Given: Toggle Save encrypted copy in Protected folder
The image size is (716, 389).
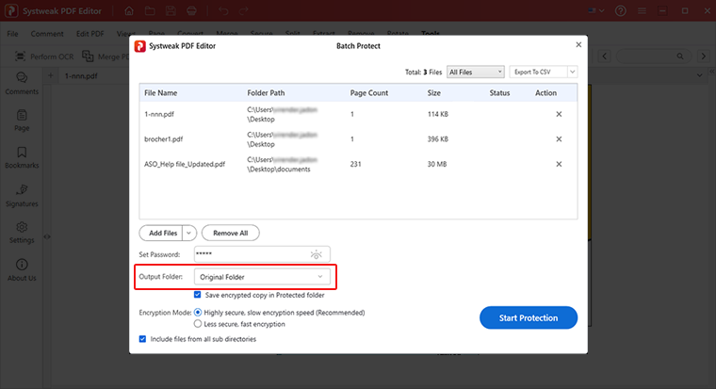Looking at the screenshot, I should coord(197,295).
